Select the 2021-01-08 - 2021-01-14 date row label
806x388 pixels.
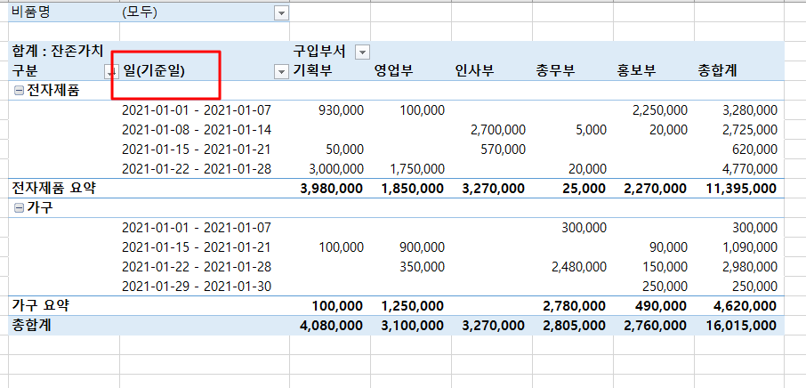196,130
